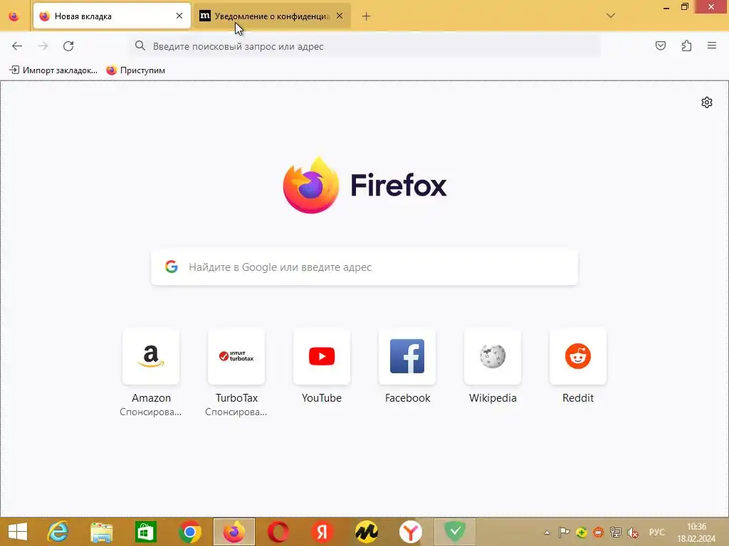729x546 pixels.
Task: Open the green shield AdGuard taskbar icon
Action: coord(455,532)
